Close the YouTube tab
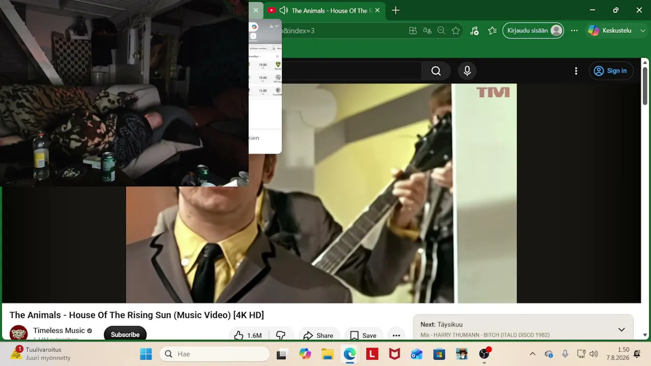The width and height of the screenshot is (651, 366). (x=377, y=11)
